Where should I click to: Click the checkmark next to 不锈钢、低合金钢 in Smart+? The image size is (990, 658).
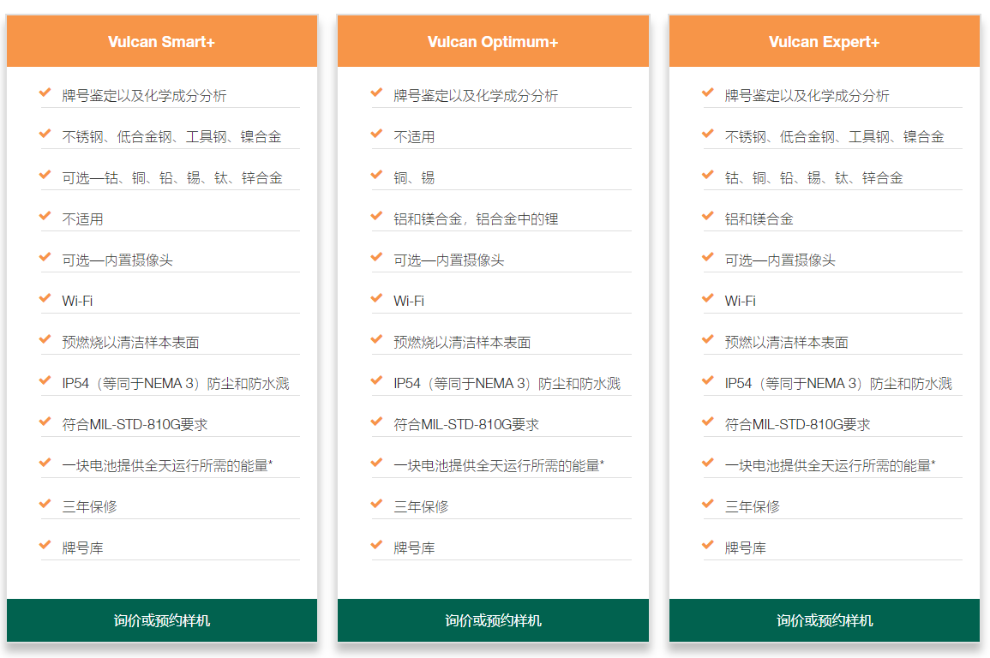click(x=45, y=134)
